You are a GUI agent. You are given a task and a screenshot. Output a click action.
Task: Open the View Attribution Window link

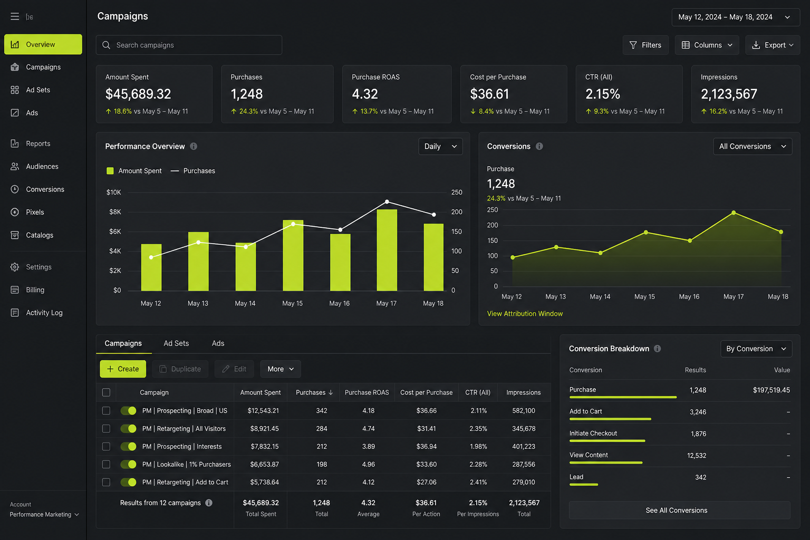click(x=525, y=314)
